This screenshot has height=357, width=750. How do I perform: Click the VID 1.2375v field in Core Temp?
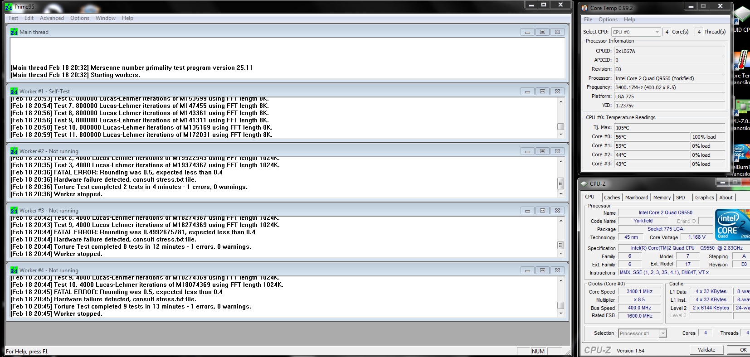[x=669, y=106]
